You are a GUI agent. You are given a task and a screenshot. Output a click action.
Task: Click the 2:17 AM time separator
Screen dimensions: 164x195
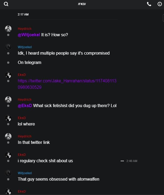click(x=23, y=14)
